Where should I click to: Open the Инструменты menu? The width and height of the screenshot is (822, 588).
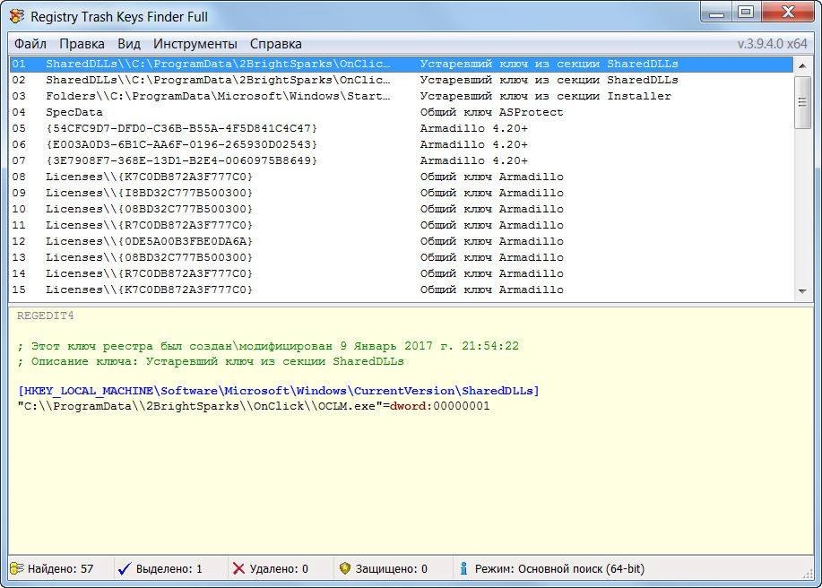[x=195, y=44]
